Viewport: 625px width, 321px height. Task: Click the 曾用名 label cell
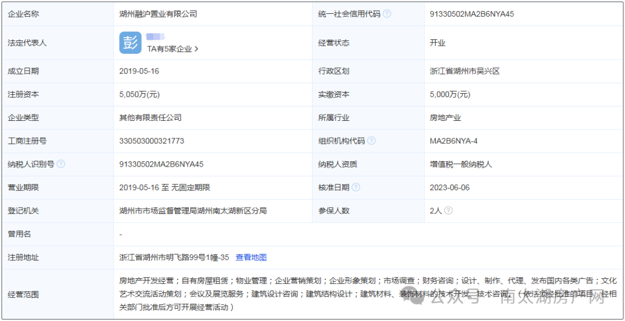point(58,234)
